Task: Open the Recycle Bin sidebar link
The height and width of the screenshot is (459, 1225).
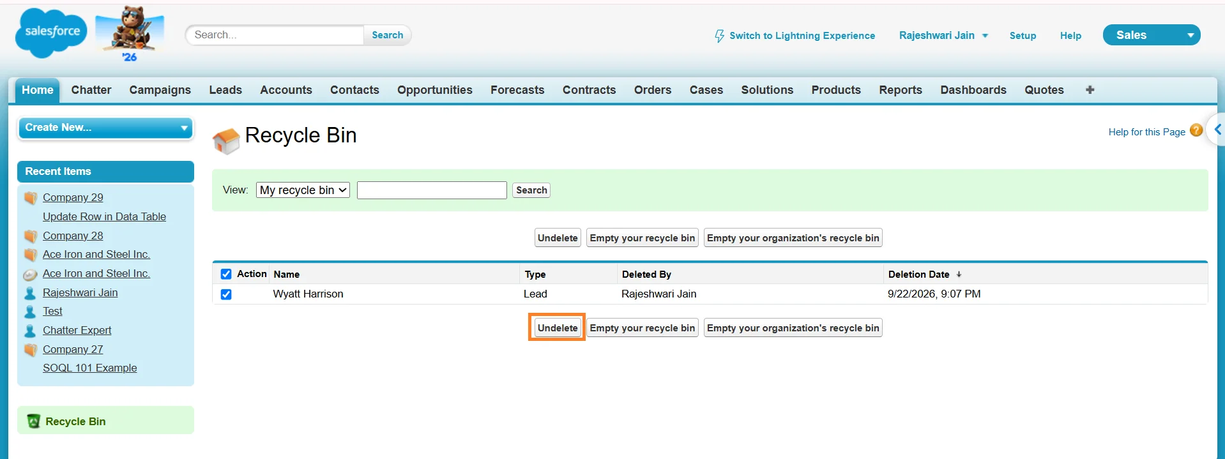Action: (75, 421)
